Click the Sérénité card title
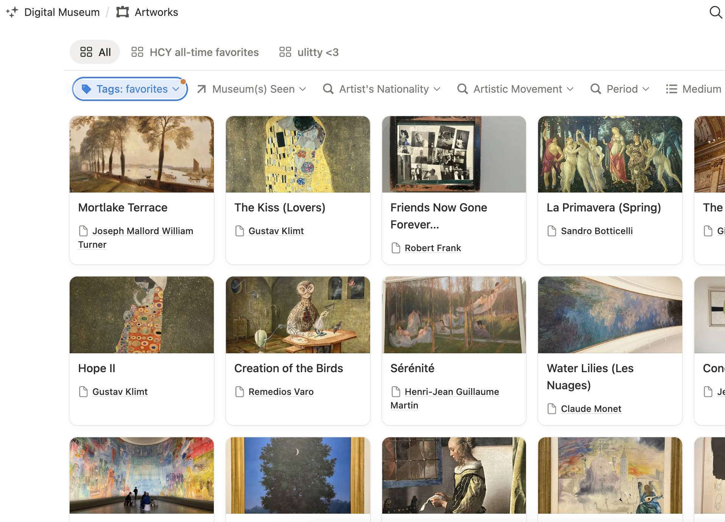This screenshot has height=522, width=725. click(x=412, y=368)
